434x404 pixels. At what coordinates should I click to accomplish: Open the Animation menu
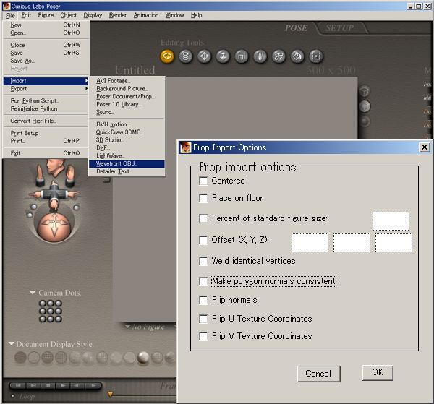146,15
